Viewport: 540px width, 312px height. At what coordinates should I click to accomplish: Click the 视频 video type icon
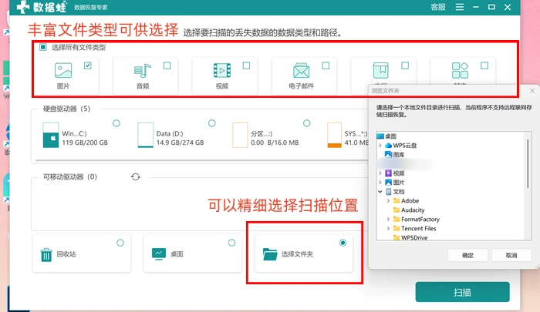tap(222, 71)
